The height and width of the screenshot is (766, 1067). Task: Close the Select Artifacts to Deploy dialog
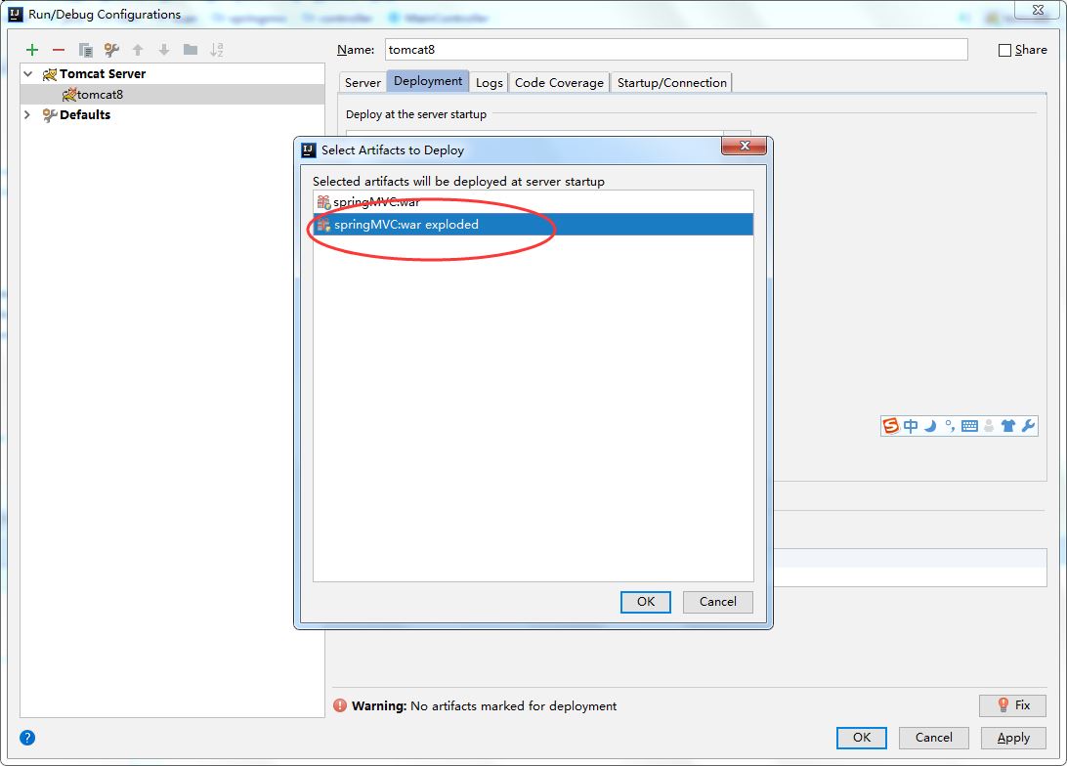[x=745, y=146]
